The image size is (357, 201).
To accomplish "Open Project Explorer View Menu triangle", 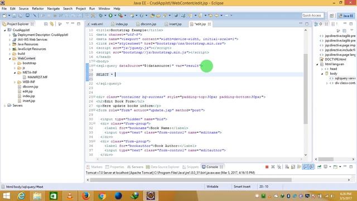I will click(67, 23).
